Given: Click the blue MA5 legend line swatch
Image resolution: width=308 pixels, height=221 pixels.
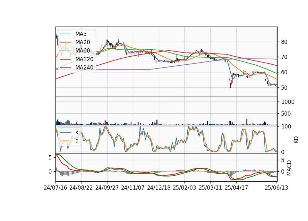Looking at the screenshot, I should coord(65,34).
